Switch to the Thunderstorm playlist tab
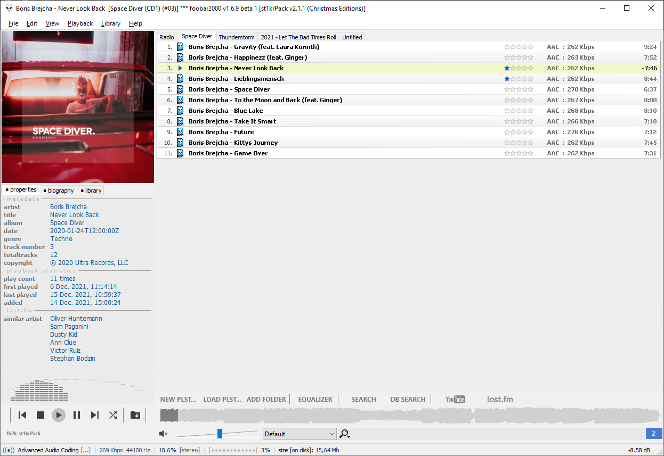664x456 pixels. tap(237, 37)
